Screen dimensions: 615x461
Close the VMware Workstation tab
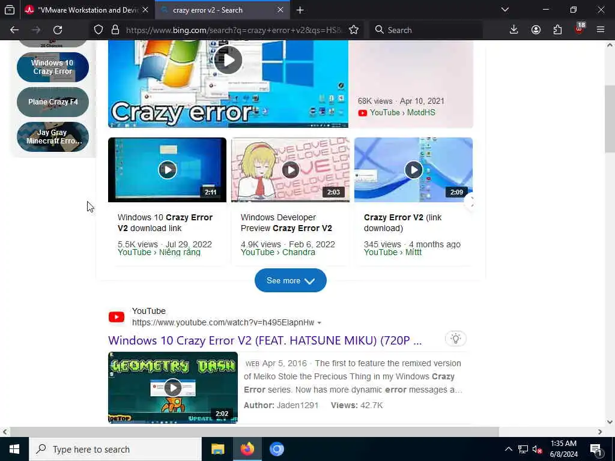coord(145,10)
